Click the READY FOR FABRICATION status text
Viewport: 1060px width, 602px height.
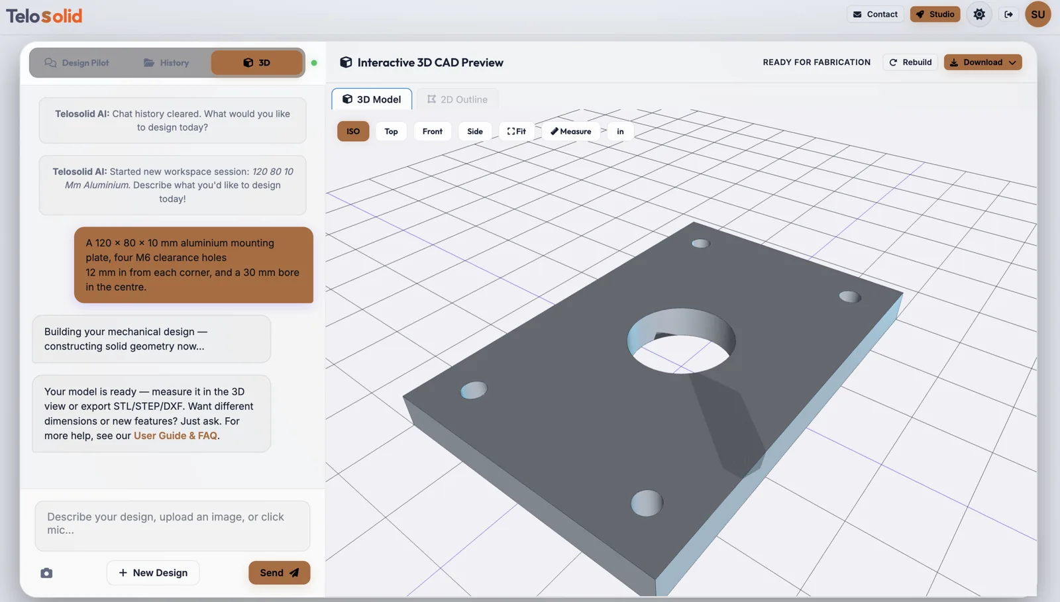pos(817,62)
